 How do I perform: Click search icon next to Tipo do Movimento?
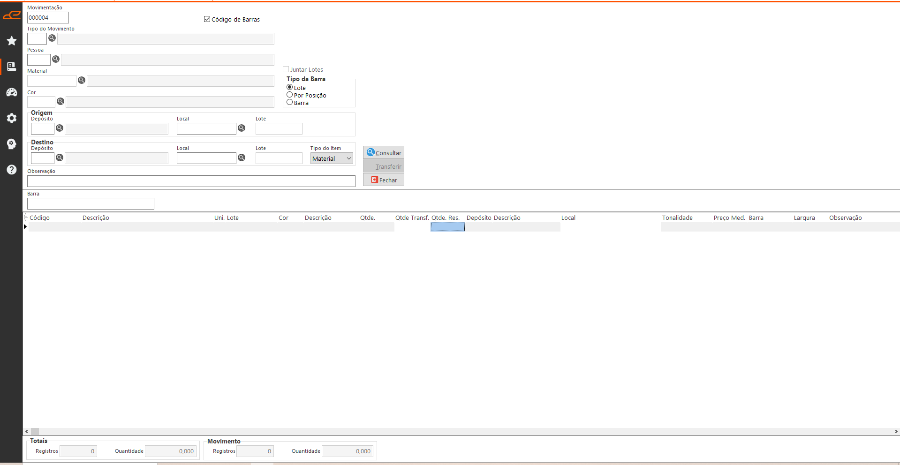52,38
